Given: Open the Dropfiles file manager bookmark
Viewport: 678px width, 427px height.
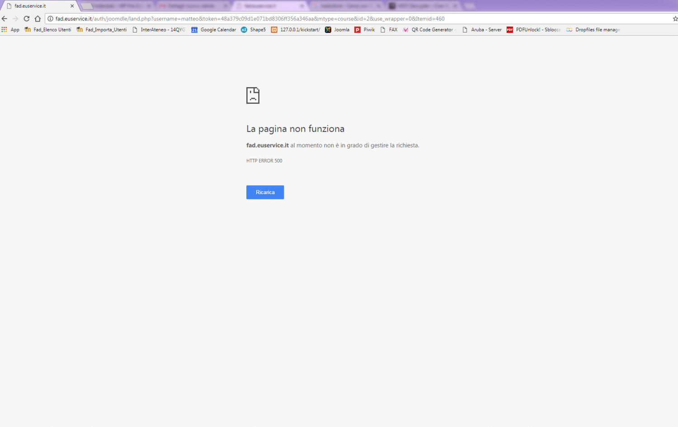Looking at the screenshot, I should pyautogui.click(x=593, y=30).
